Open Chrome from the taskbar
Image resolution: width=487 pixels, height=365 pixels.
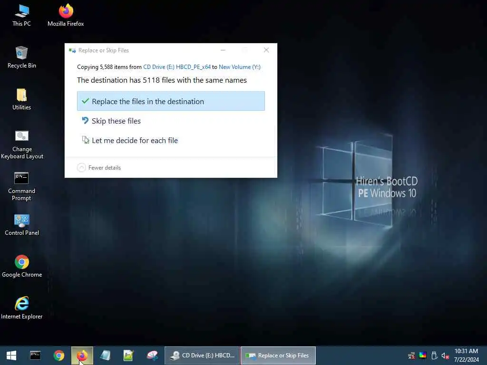point(58,355)
